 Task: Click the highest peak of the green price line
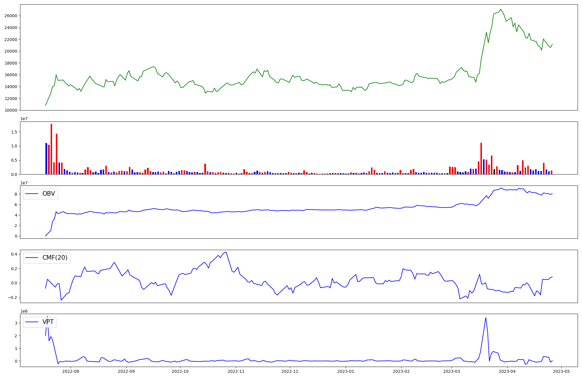click(x=501, y=9)
